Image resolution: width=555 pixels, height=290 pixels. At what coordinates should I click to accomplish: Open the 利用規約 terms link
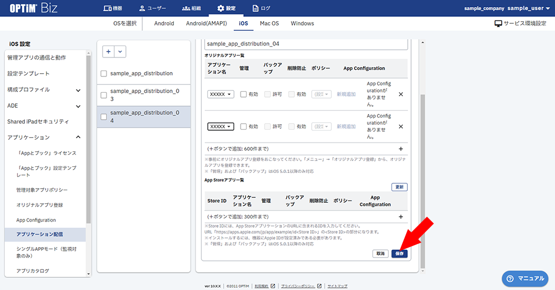(x=262, y=286)
